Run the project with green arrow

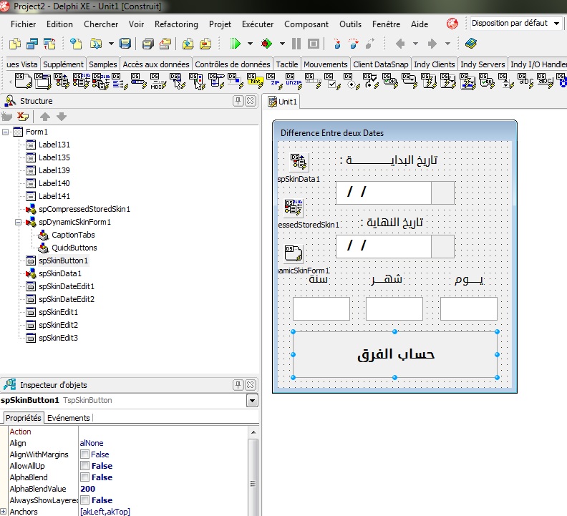coord(235,44)
